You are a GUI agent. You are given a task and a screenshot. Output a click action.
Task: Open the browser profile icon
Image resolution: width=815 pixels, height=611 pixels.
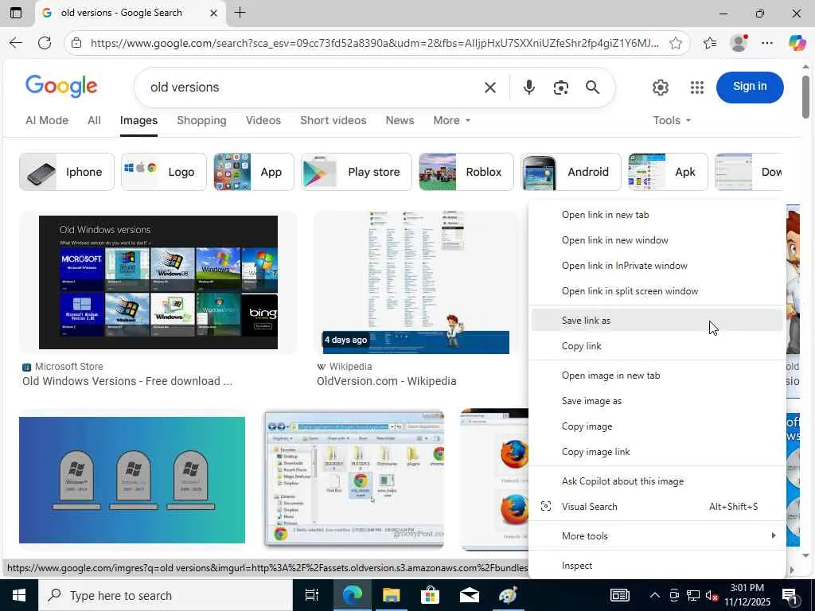pyautogui.click(x=739, y=43)
